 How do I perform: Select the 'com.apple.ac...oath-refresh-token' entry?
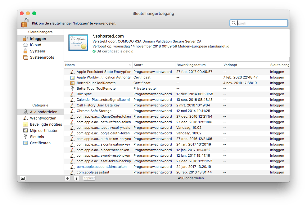tap(177, 122)
